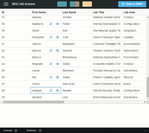Screen dimensions: 149x133
Task: Select job title 'Direct Response Archit' cell
Action: [107, 97]
